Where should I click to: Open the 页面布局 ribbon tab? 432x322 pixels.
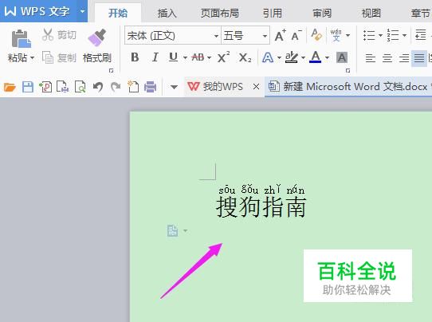tap(219, 13)
